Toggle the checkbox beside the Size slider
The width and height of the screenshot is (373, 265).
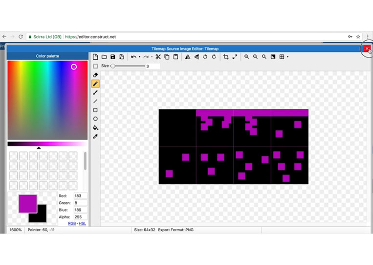(95, 66)
